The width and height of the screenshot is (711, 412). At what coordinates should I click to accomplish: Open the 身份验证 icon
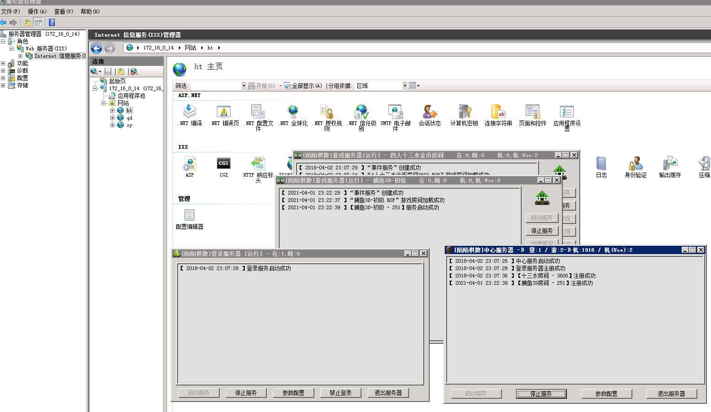tap(636, 164)
